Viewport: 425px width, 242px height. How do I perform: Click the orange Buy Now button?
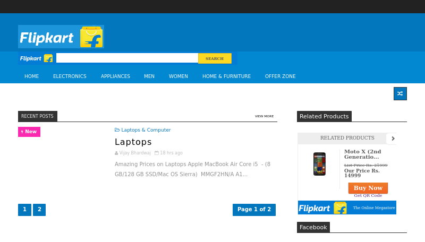368,188
